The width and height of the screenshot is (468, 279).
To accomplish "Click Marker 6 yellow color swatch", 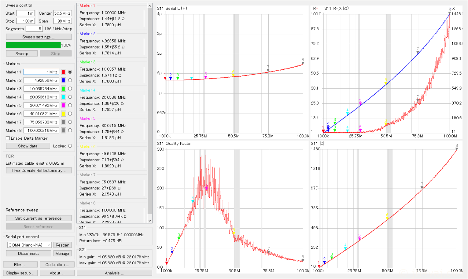I will (63, 114).
